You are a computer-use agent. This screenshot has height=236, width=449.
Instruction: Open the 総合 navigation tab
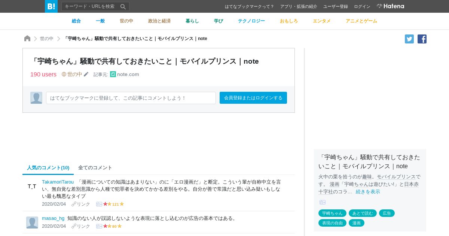point(76,21)
